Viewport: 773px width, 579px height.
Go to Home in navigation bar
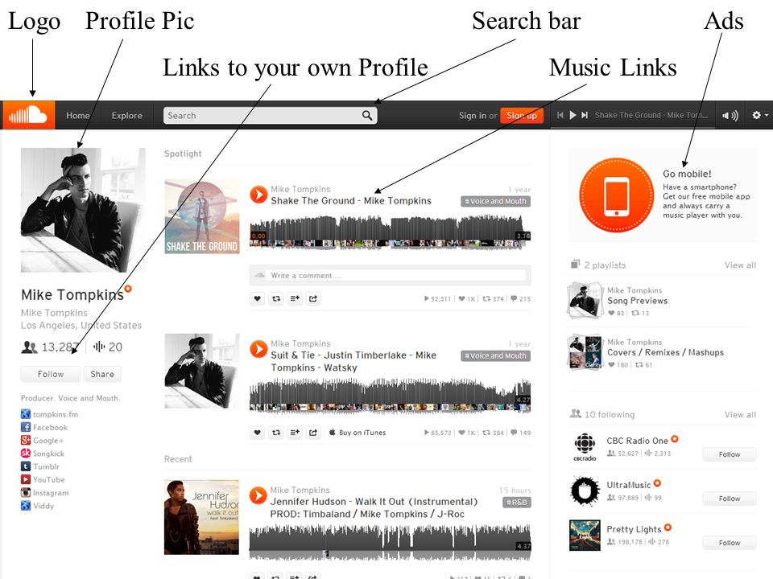click(78, 115)
